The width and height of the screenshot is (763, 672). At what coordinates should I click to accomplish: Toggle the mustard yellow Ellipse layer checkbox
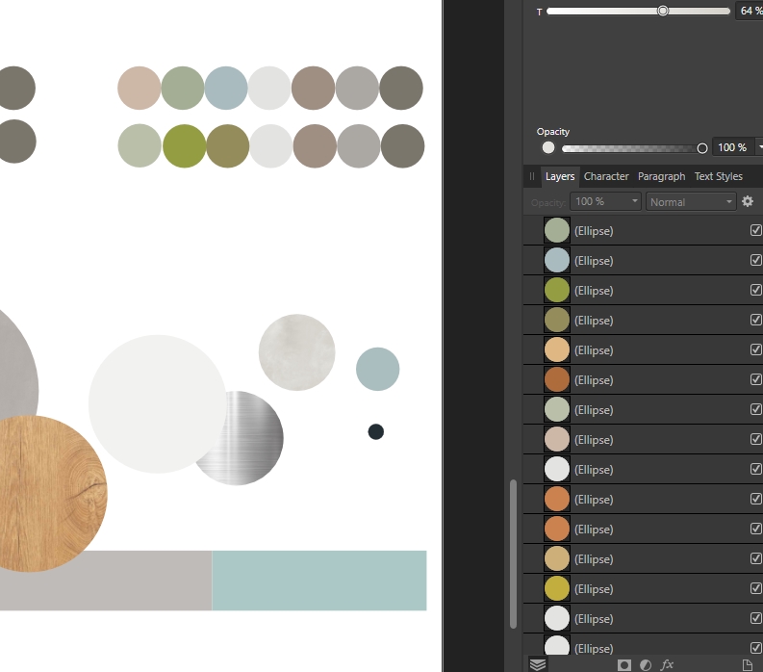755,588
